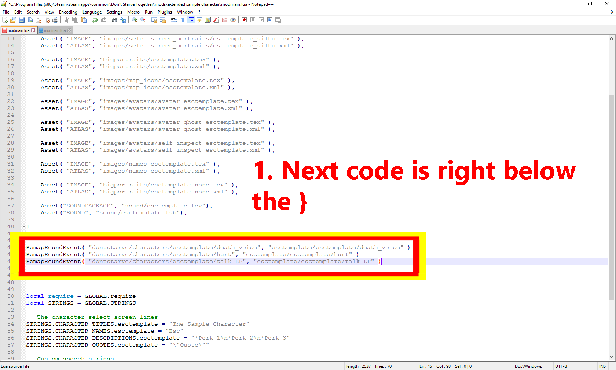Toggle word wrap in the toolbar
The height and width of the screenshot is (370, 616).
coord(174,20)
